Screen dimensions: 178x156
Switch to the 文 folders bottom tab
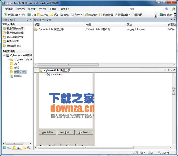pos(17,148)
